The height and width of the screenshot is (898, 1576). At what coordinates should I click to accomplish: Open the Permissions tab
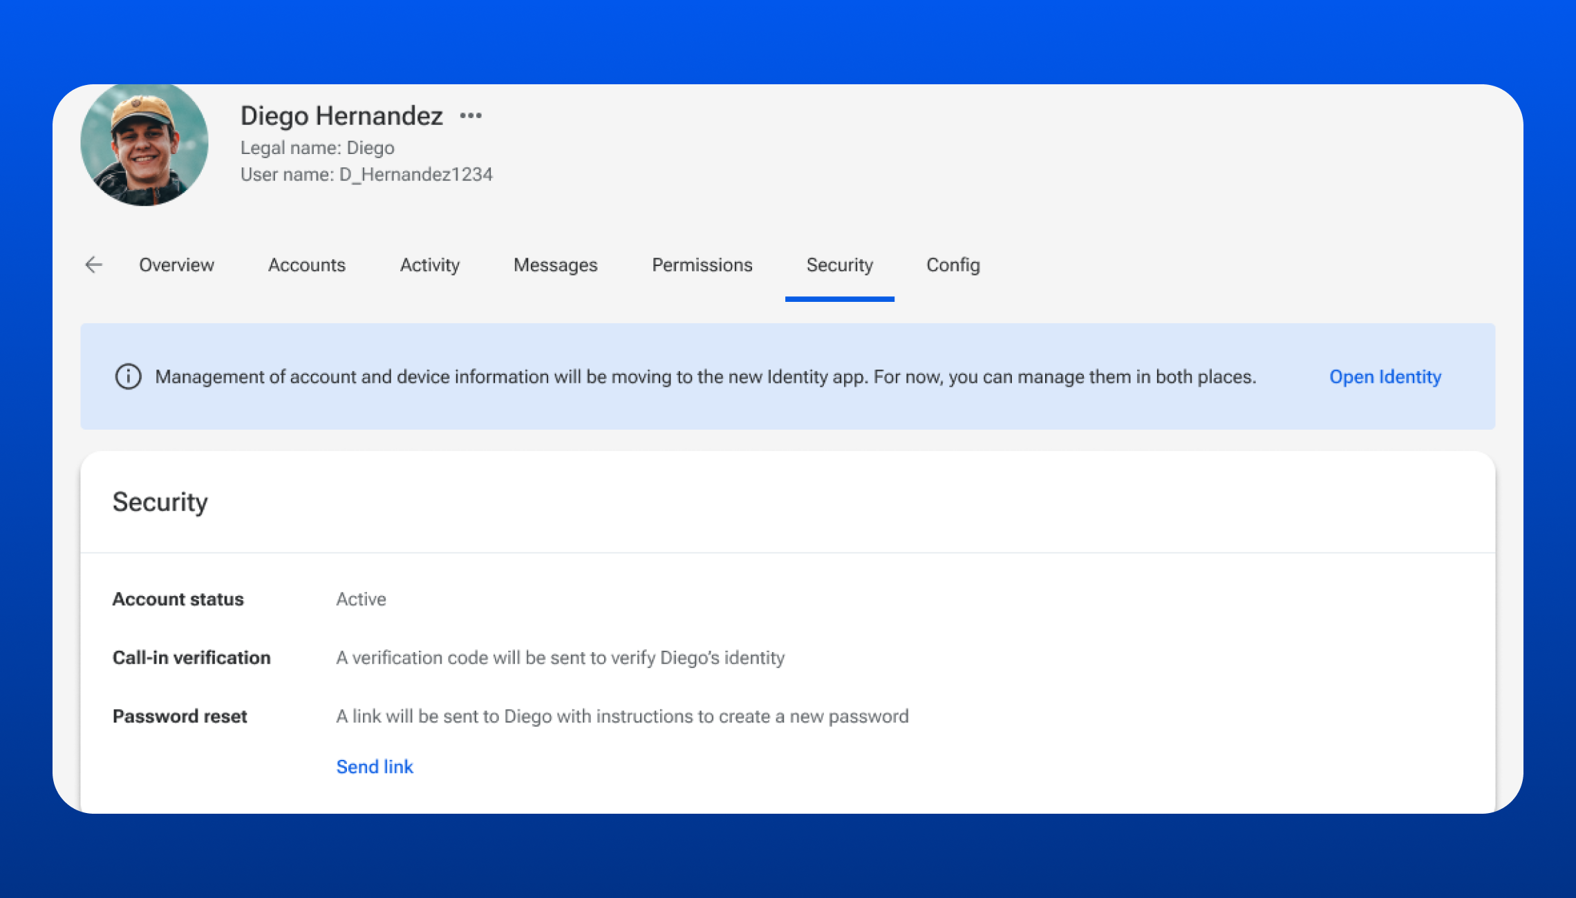tap(702, 265)
